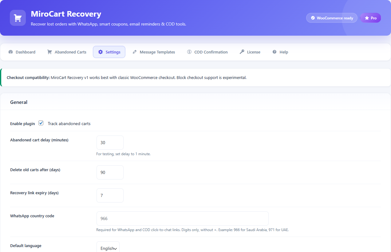Click the Abandoned cart delay (minutes) label
This screenshot has width=391, height=252.
coord(39,140)
